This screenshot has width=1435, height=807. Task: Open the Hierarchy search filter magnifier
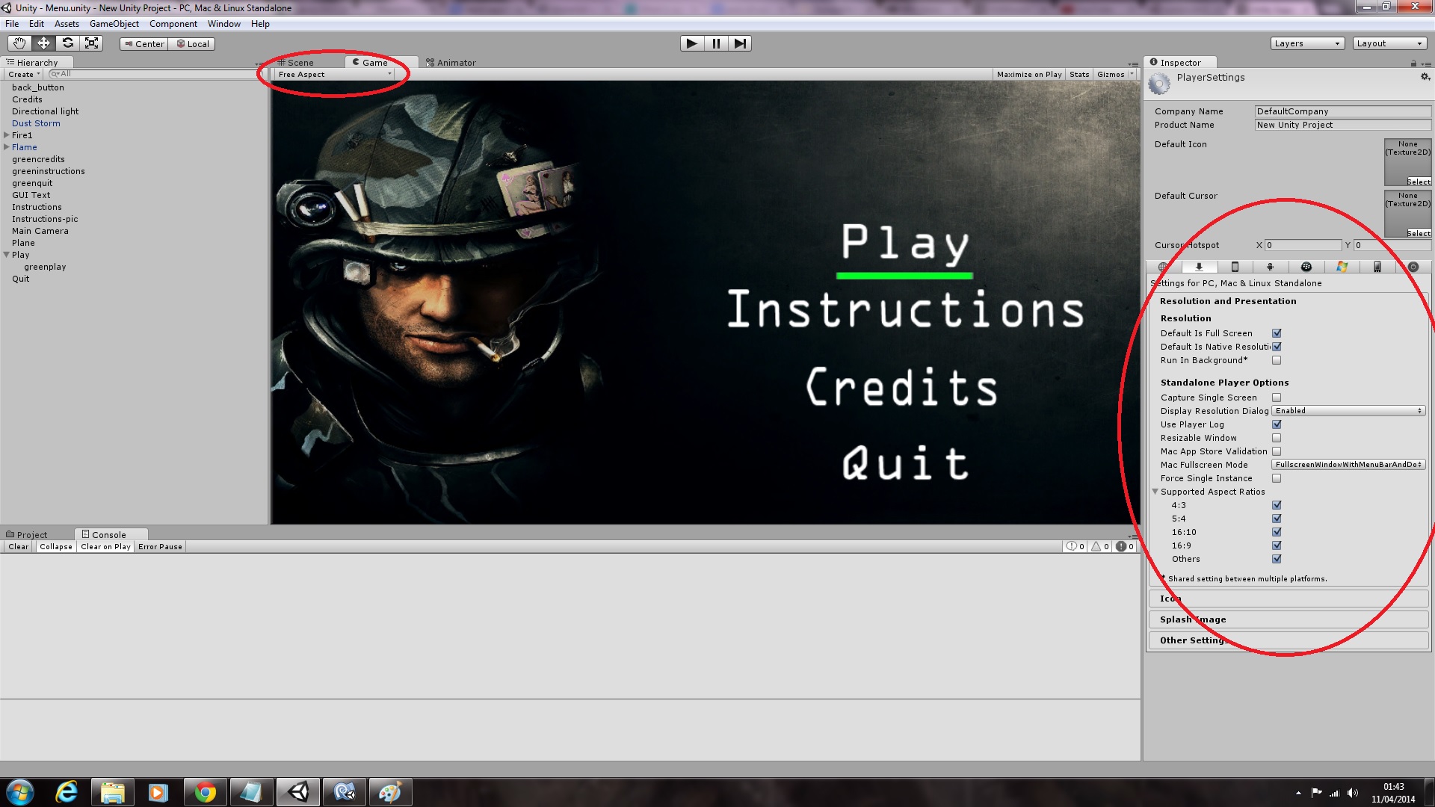(55, 74)
